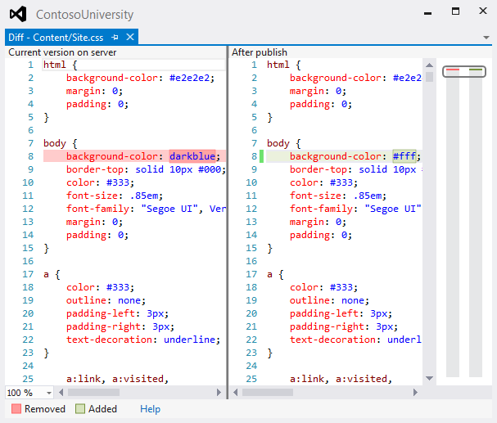Click the green change indicator beside line 8

pos(262,156)
